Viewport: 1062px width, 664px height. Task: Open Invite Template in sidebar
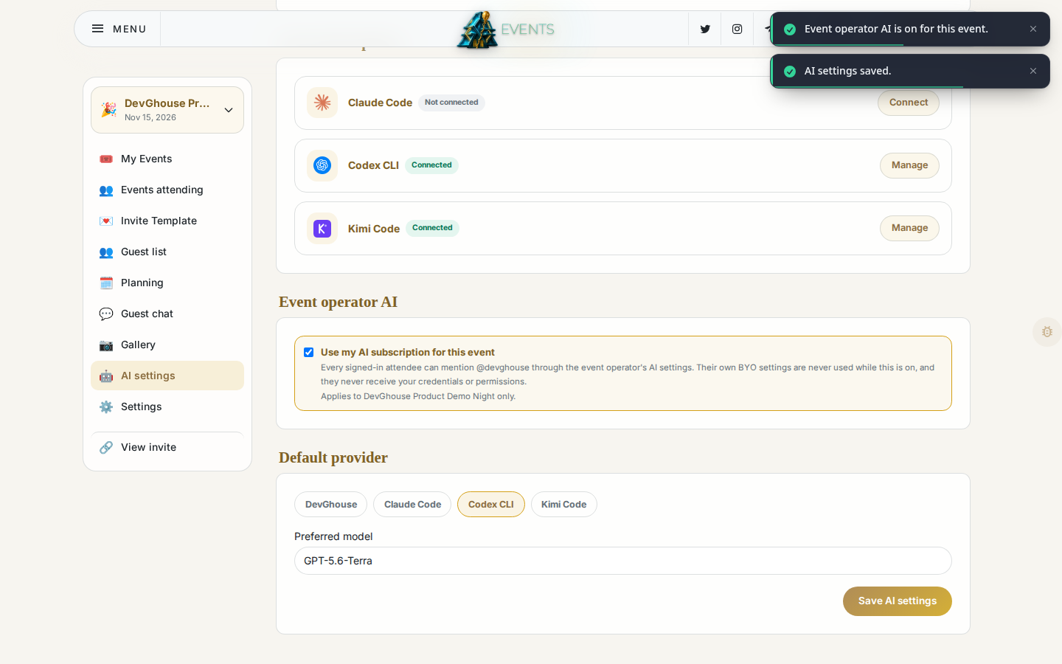pos(167,221)
